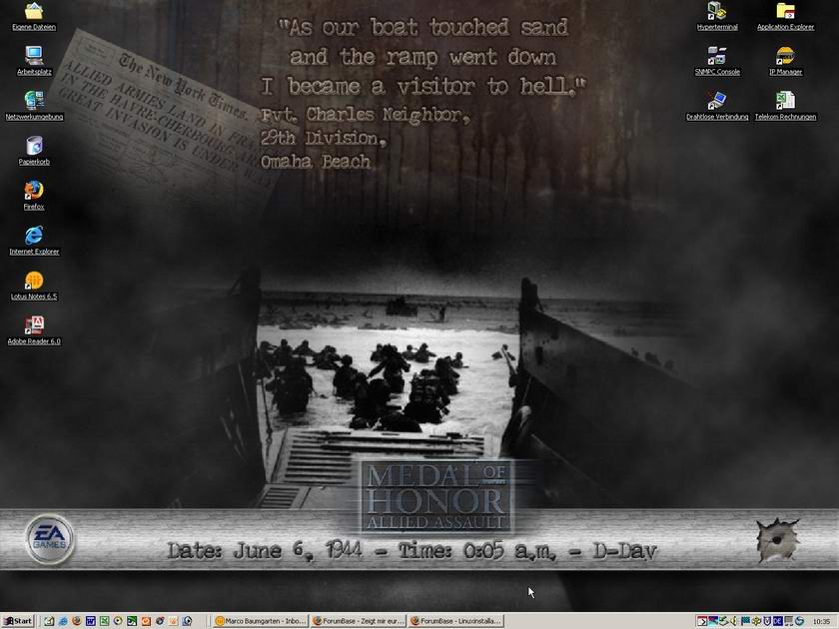Image resolution: width=839 pixels, height=629 pixels.
Task: Click the system tray clock showing 10:35
Action: tap(821, 621)
